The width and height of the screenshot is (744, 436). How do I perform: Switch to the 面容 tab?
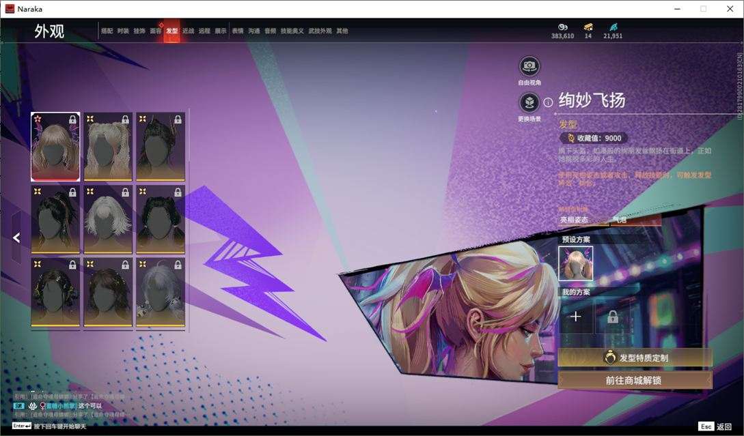click(156, 31)
